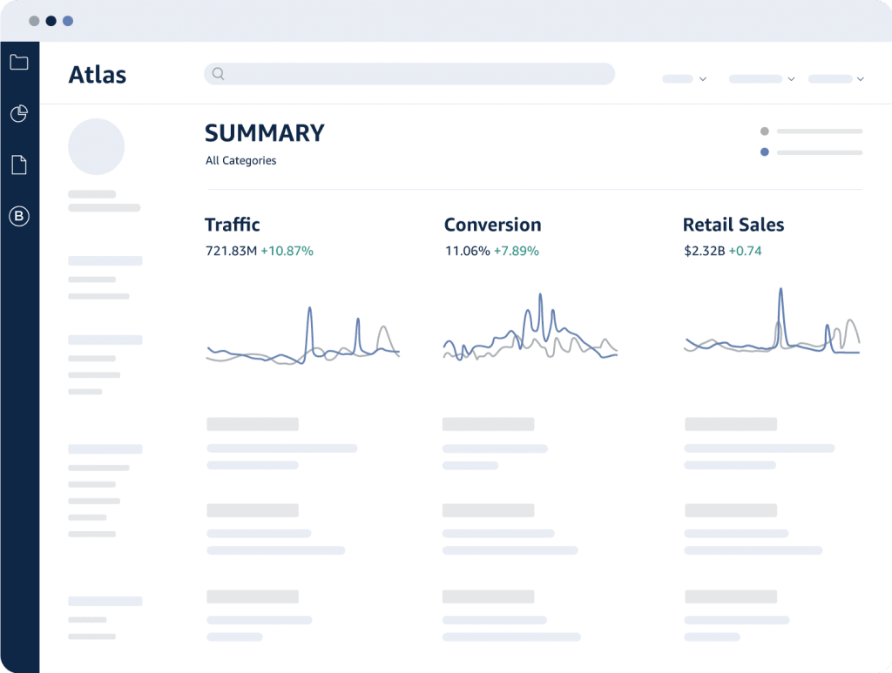Viewport: 892px width, 673px height.
Task: Select the +10.87% traffic change
Action: (x=287, y=251)
